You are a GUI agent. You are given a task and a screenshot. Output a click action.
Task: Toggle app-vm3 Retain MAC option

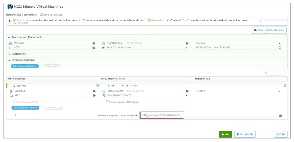coord(53,108)
